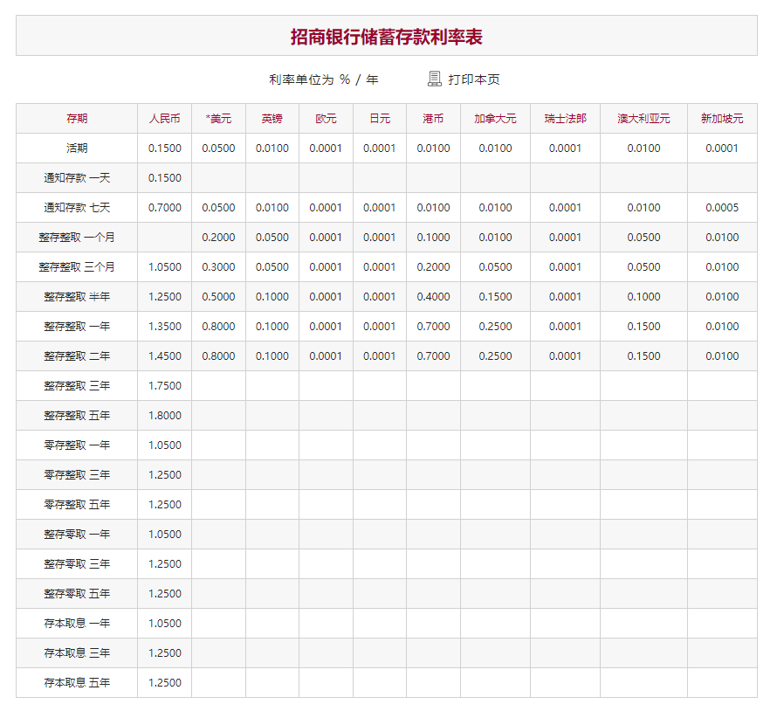
Task: Select 加拿大元 rate 0.2500 for 整存整取 一年
Action: coord(495,326)
